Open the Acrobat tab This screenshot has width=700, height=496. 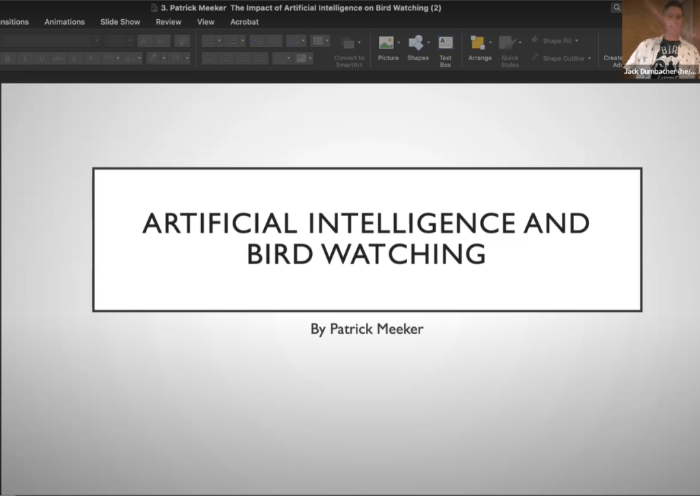point(244,22)
